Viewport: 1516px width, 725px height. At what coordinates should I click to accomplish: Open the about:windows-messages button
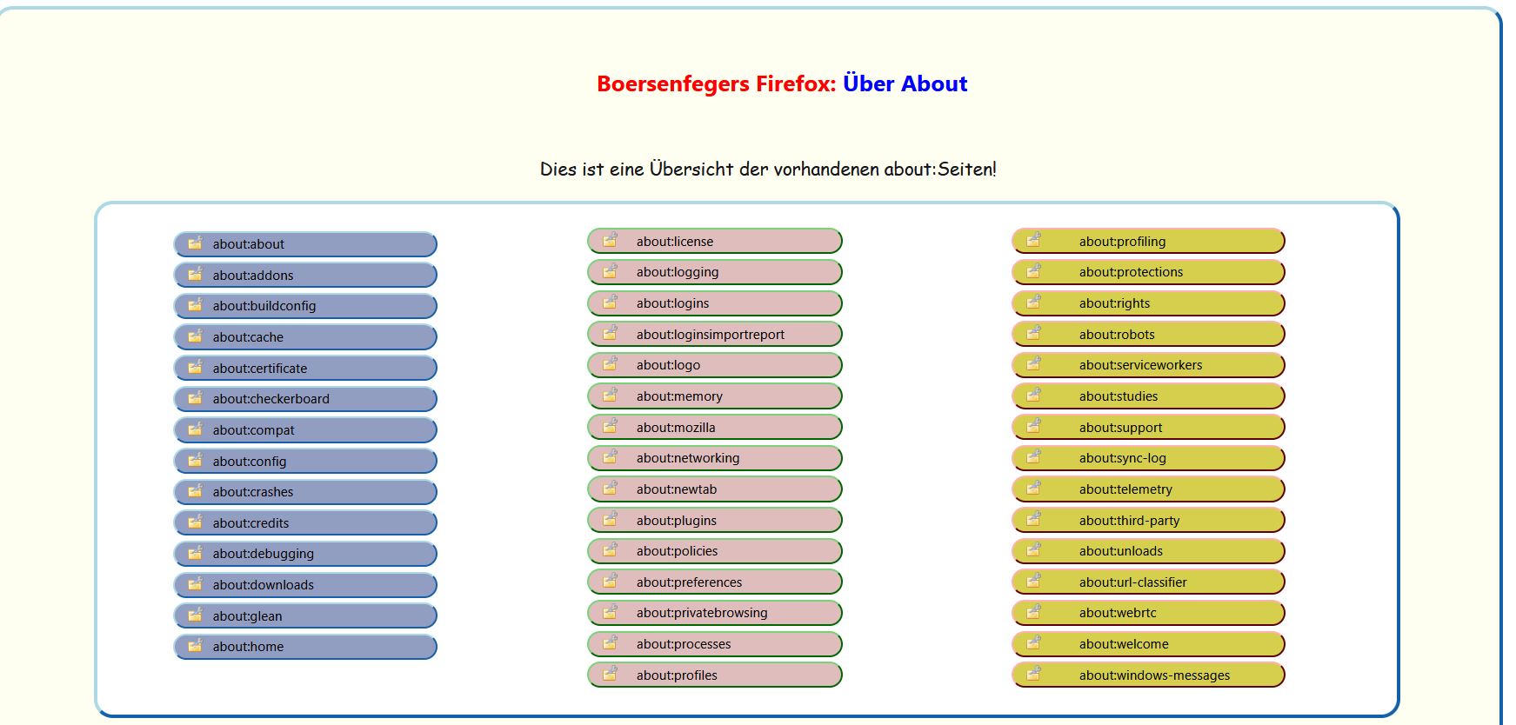click(x=1148, y=675)
